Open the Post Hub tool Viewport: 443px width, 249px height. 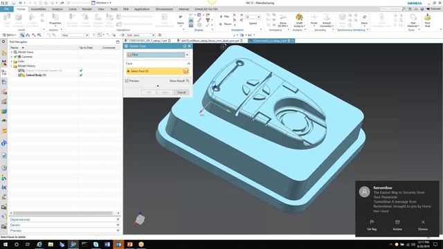[x=427, y=20]
